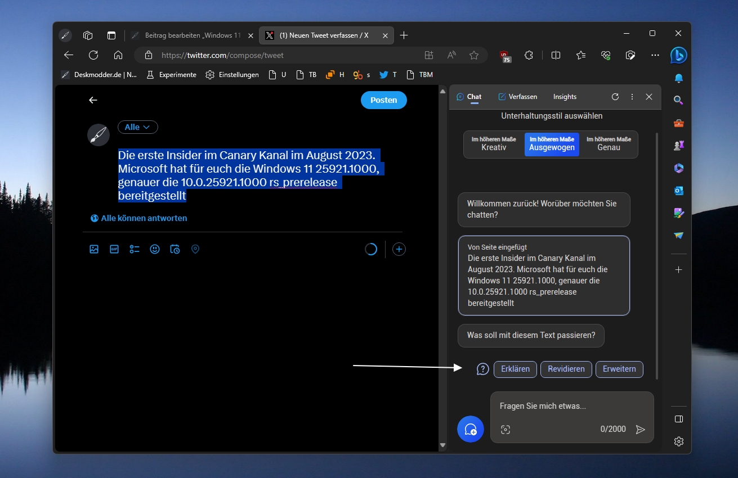Switch to the Insights tab

(565, 97)
